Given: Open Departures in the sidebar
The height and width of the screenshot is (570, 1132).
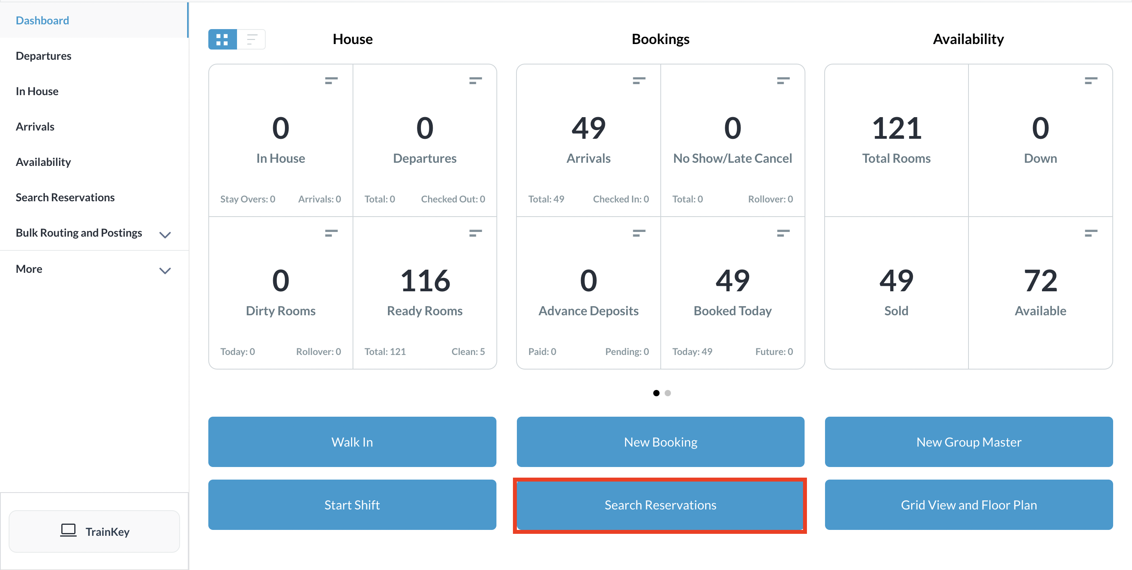Looking at the screenshot, I should click(x=44, y=56).
